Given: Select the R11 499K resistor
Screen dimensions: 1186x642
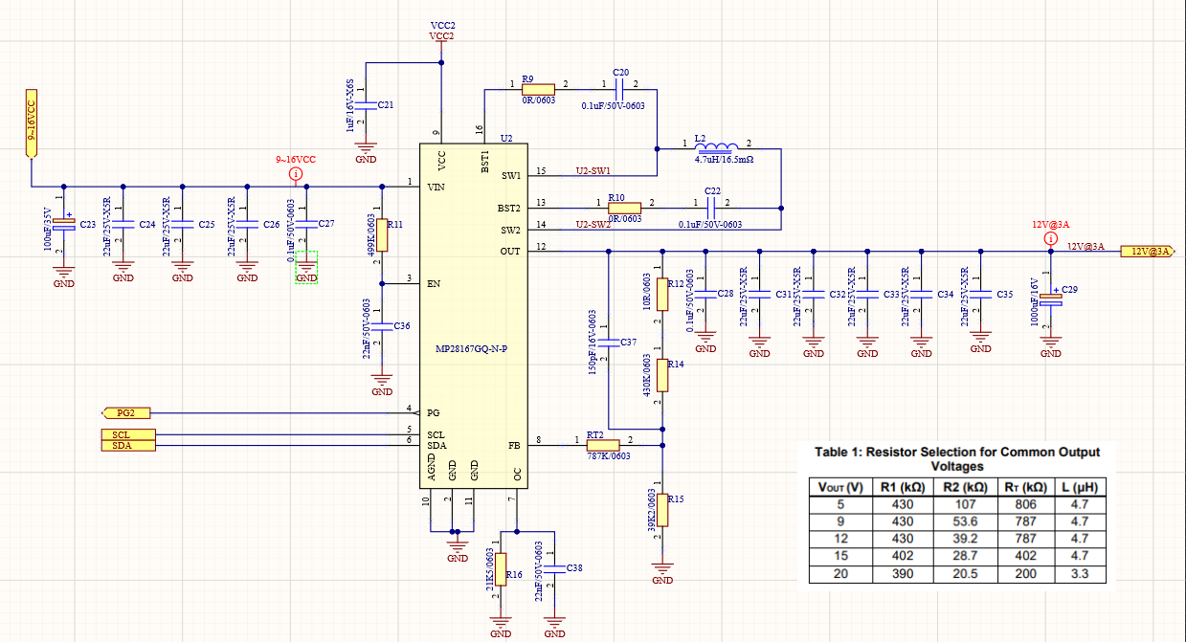Looking at the screenshot, I should point(382,233).
